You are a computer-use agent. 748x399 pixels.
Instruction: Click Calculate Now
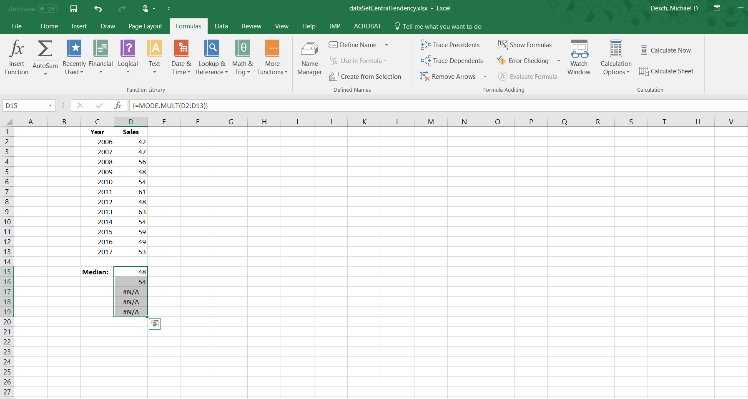point(666,50)
